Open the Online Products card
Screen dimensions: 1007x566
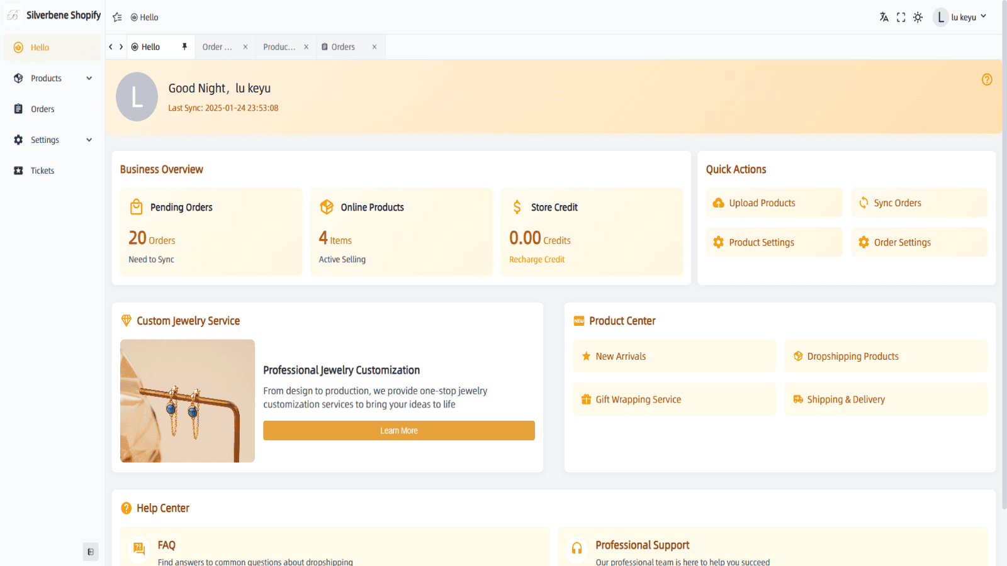[x=402, y=232]
